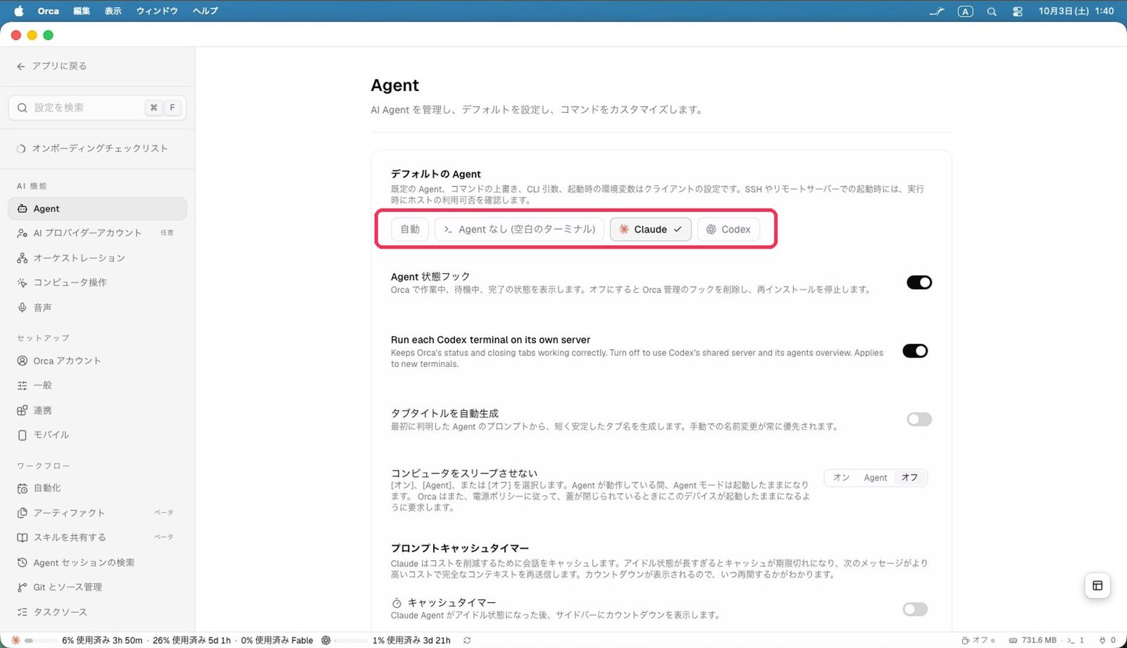Open the ヘルプ menu
The width and height of the screenshot is (1127, 648).
click(206, 11)
